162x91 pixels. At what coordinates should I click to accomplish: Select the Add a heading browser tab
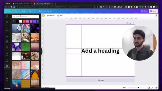click(x=43, y=4)
